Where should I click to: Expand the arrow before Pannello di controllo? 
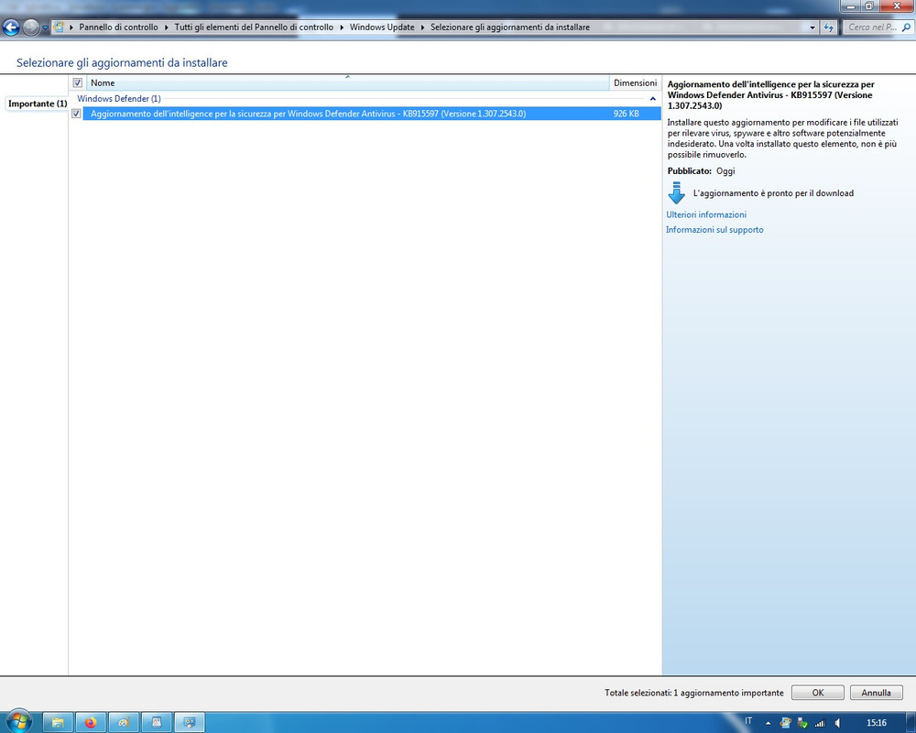pos(71,27)
